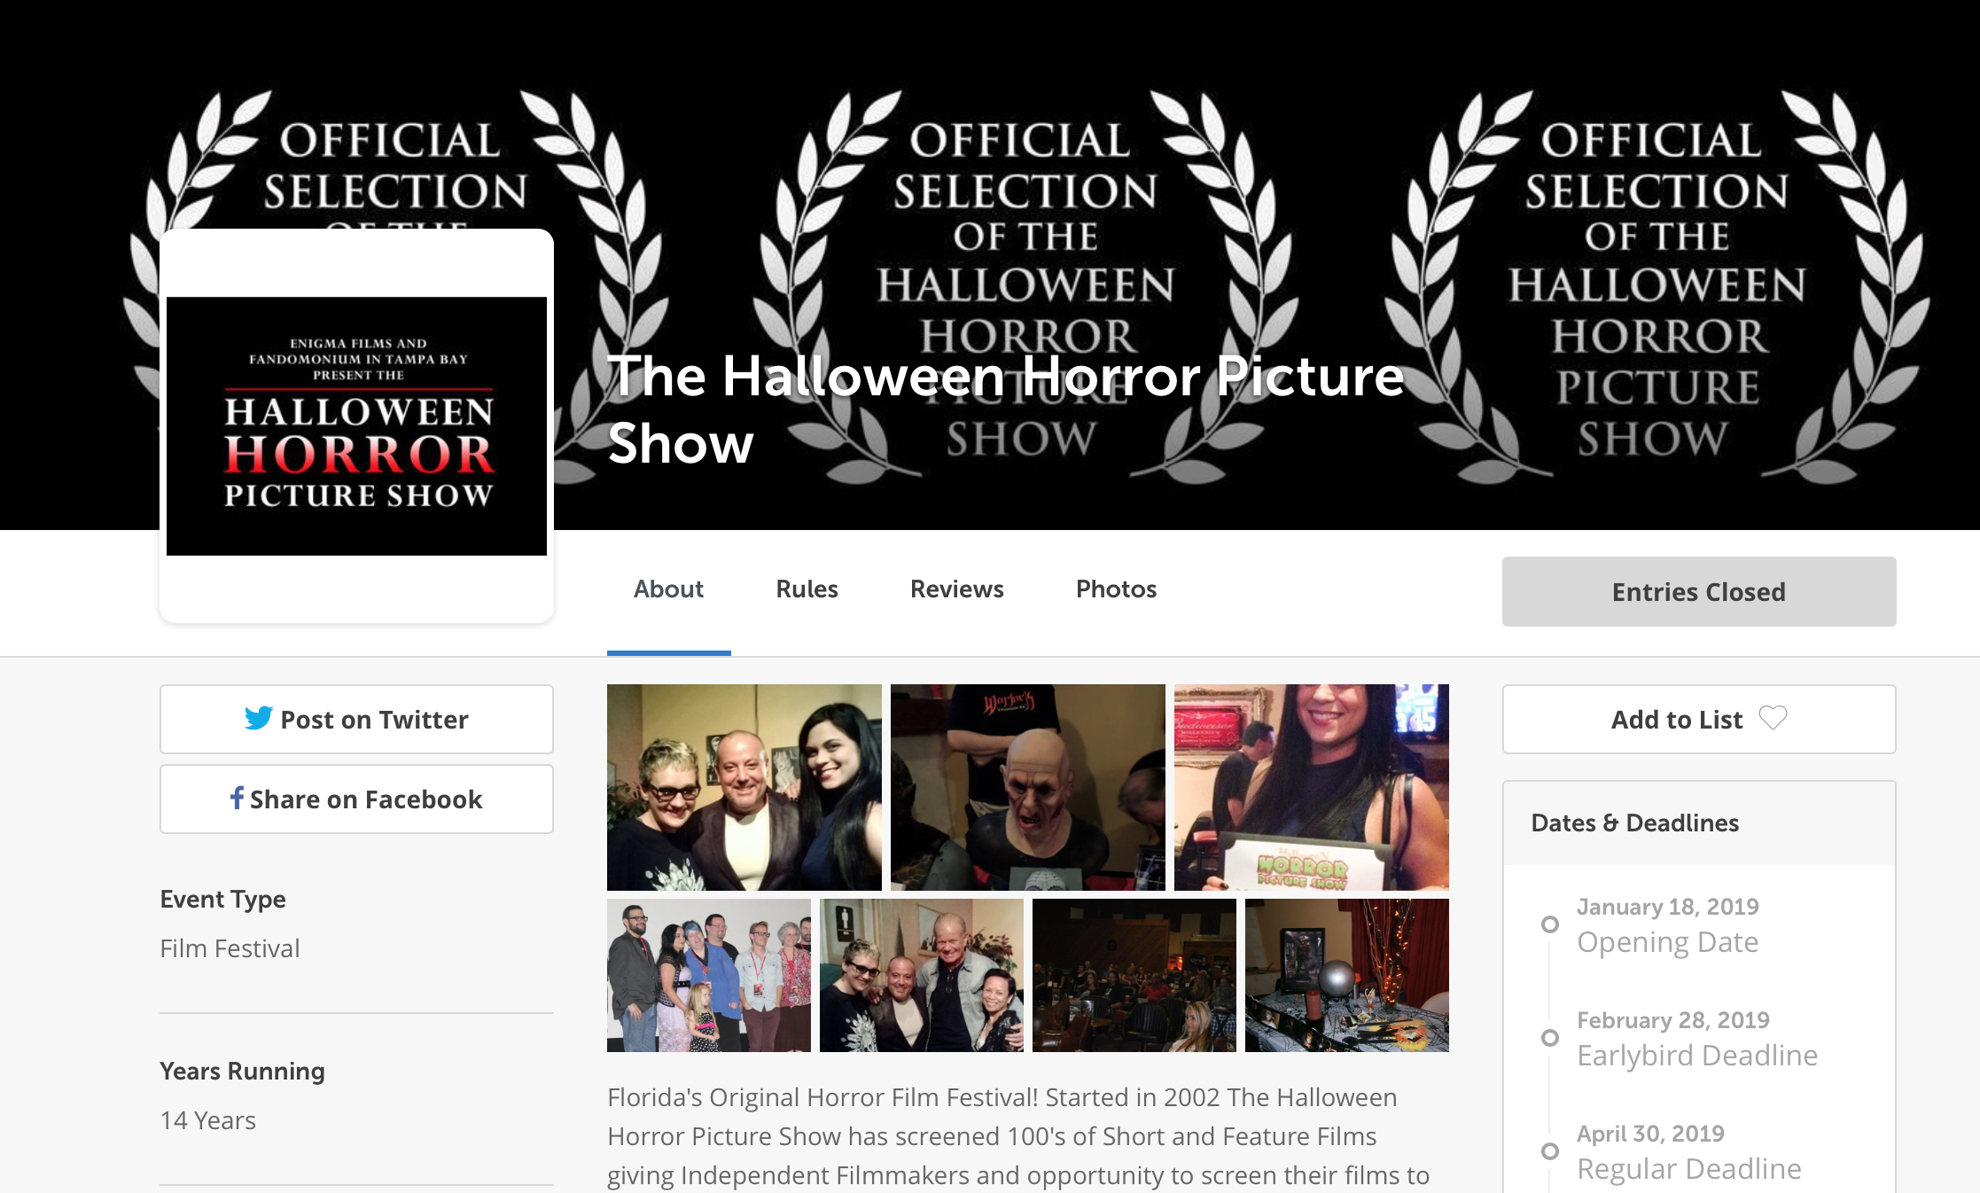Click the '14 Years' value
This screenshot has height=1193, width=1980.
click(x=207, y=1120)
